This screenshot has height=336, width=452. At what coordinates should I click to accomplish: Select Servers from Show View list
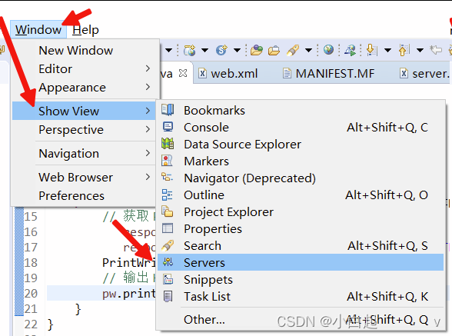pyautogui.click(x=301, y=262)
